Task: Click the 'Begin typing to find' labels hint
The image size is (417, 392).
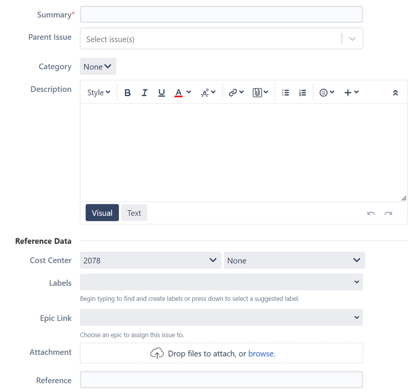Action: (x=190, y=299)
